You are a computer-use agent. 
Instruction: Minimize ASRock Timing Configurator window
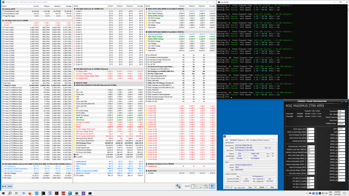(x=342, y=101)
